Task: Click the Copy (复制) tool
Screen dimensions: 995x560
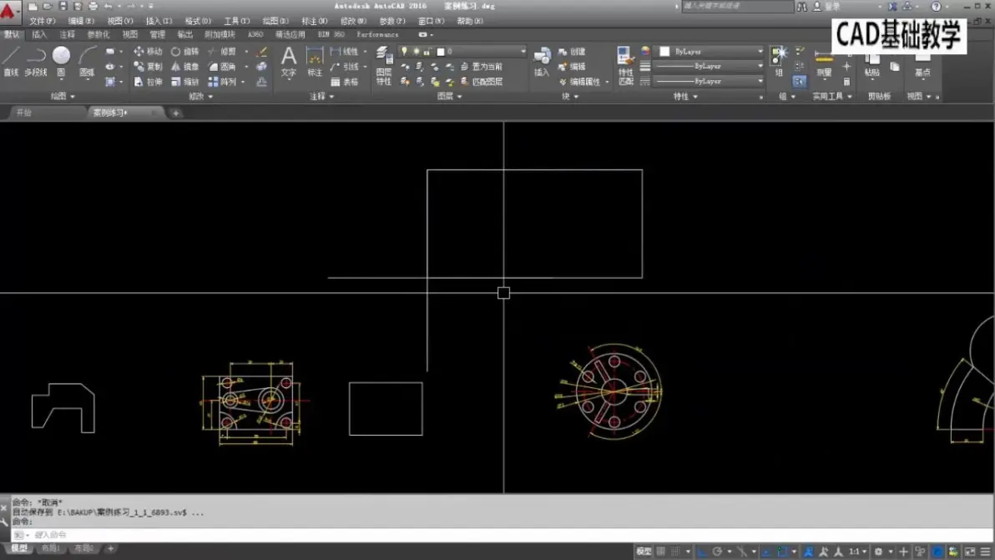Action: [149, 67]
